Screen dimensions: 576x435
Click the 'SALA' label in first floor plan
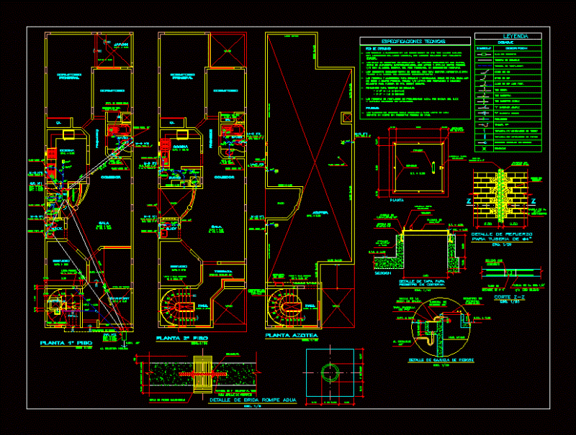click(x=103, y=223)
